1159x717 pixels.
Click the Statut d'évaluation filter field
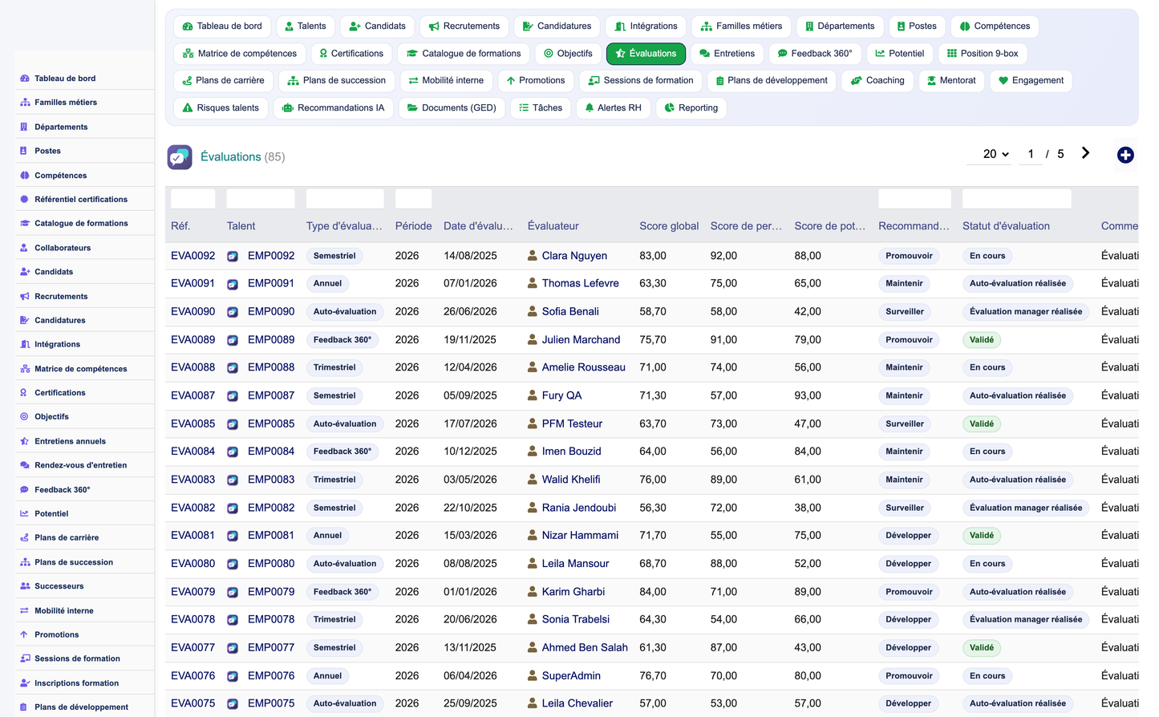point(1016,199)
